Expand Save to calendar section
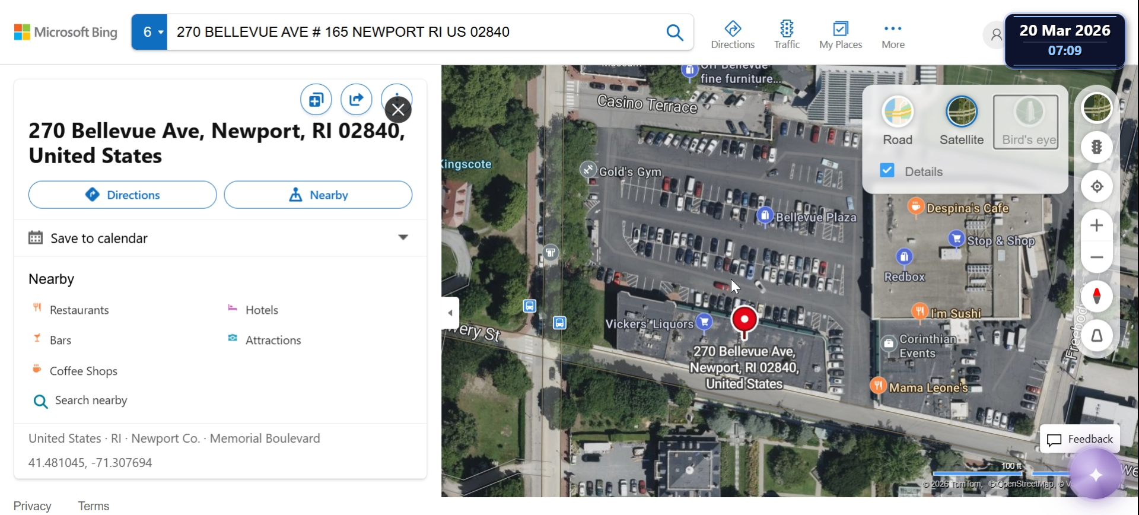Viewport: 1139px width, 515px height. (221, 238)
